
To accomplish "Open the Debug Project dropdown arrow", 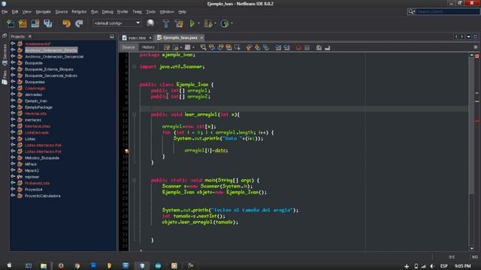I will pos(216,23).
